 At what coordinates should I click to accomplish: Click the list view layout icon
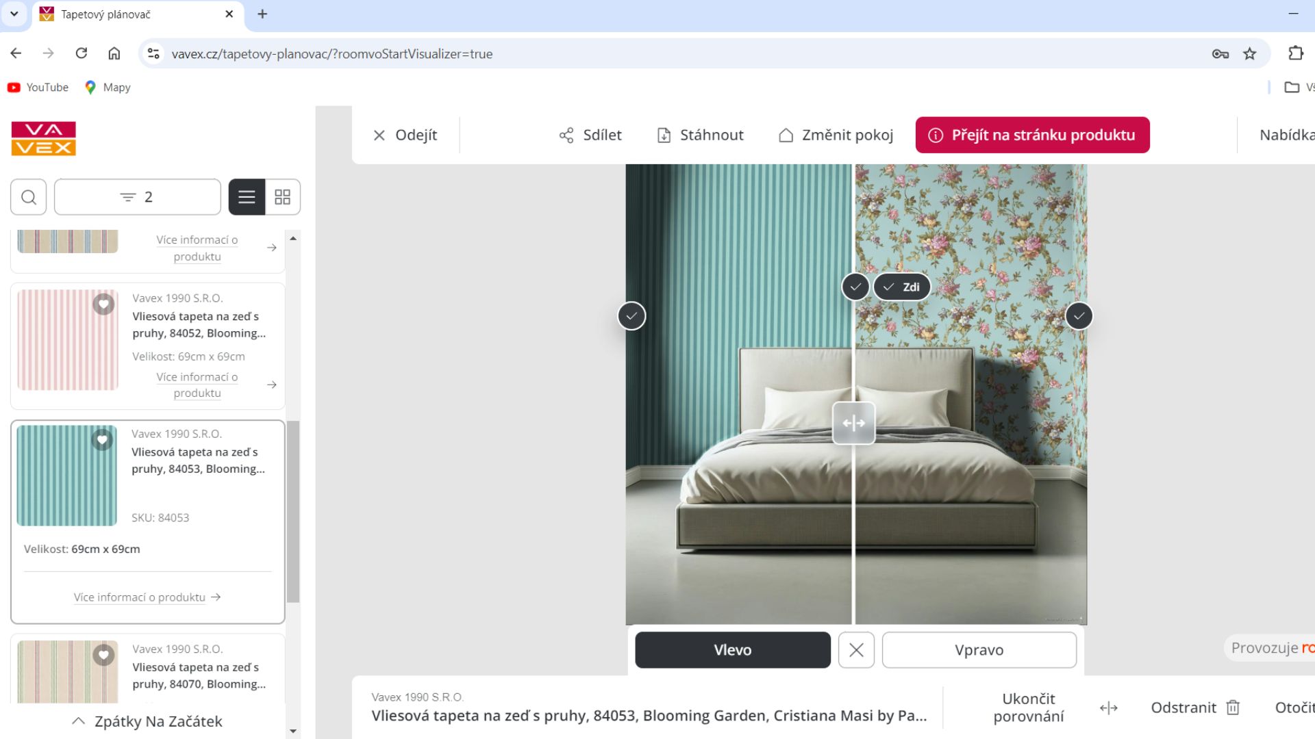247,196
